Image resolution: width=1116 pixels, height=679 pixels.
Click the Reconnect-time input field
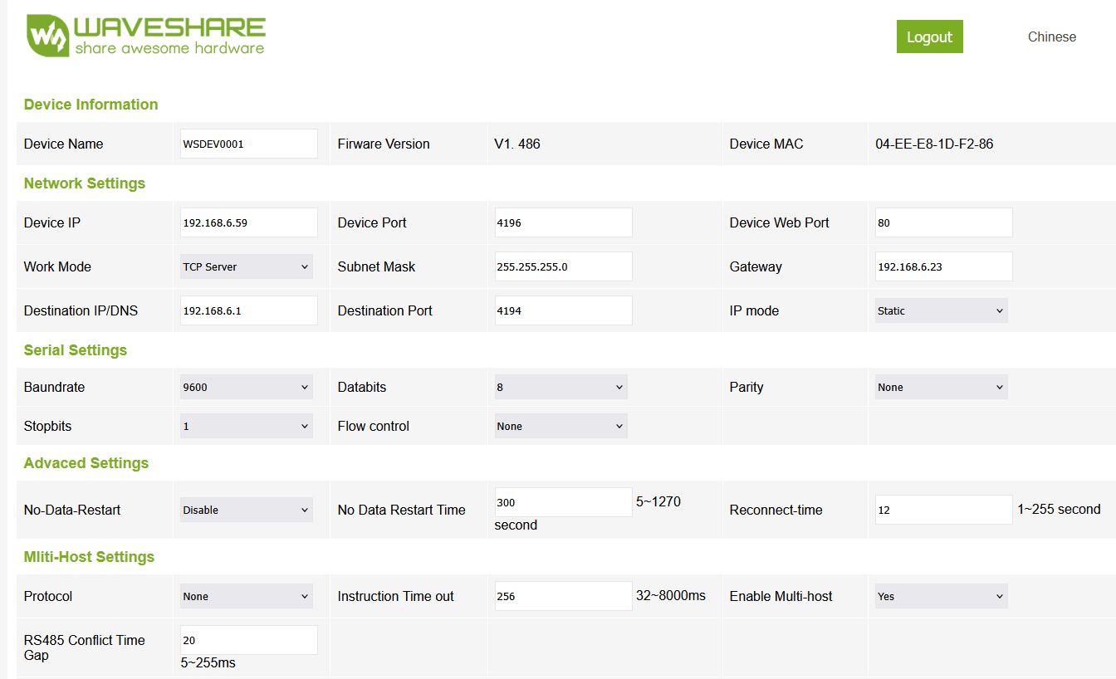943,510
